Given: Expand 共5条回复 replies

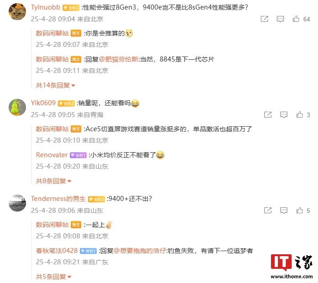Looking at the screenshot, I should point(53,277).
